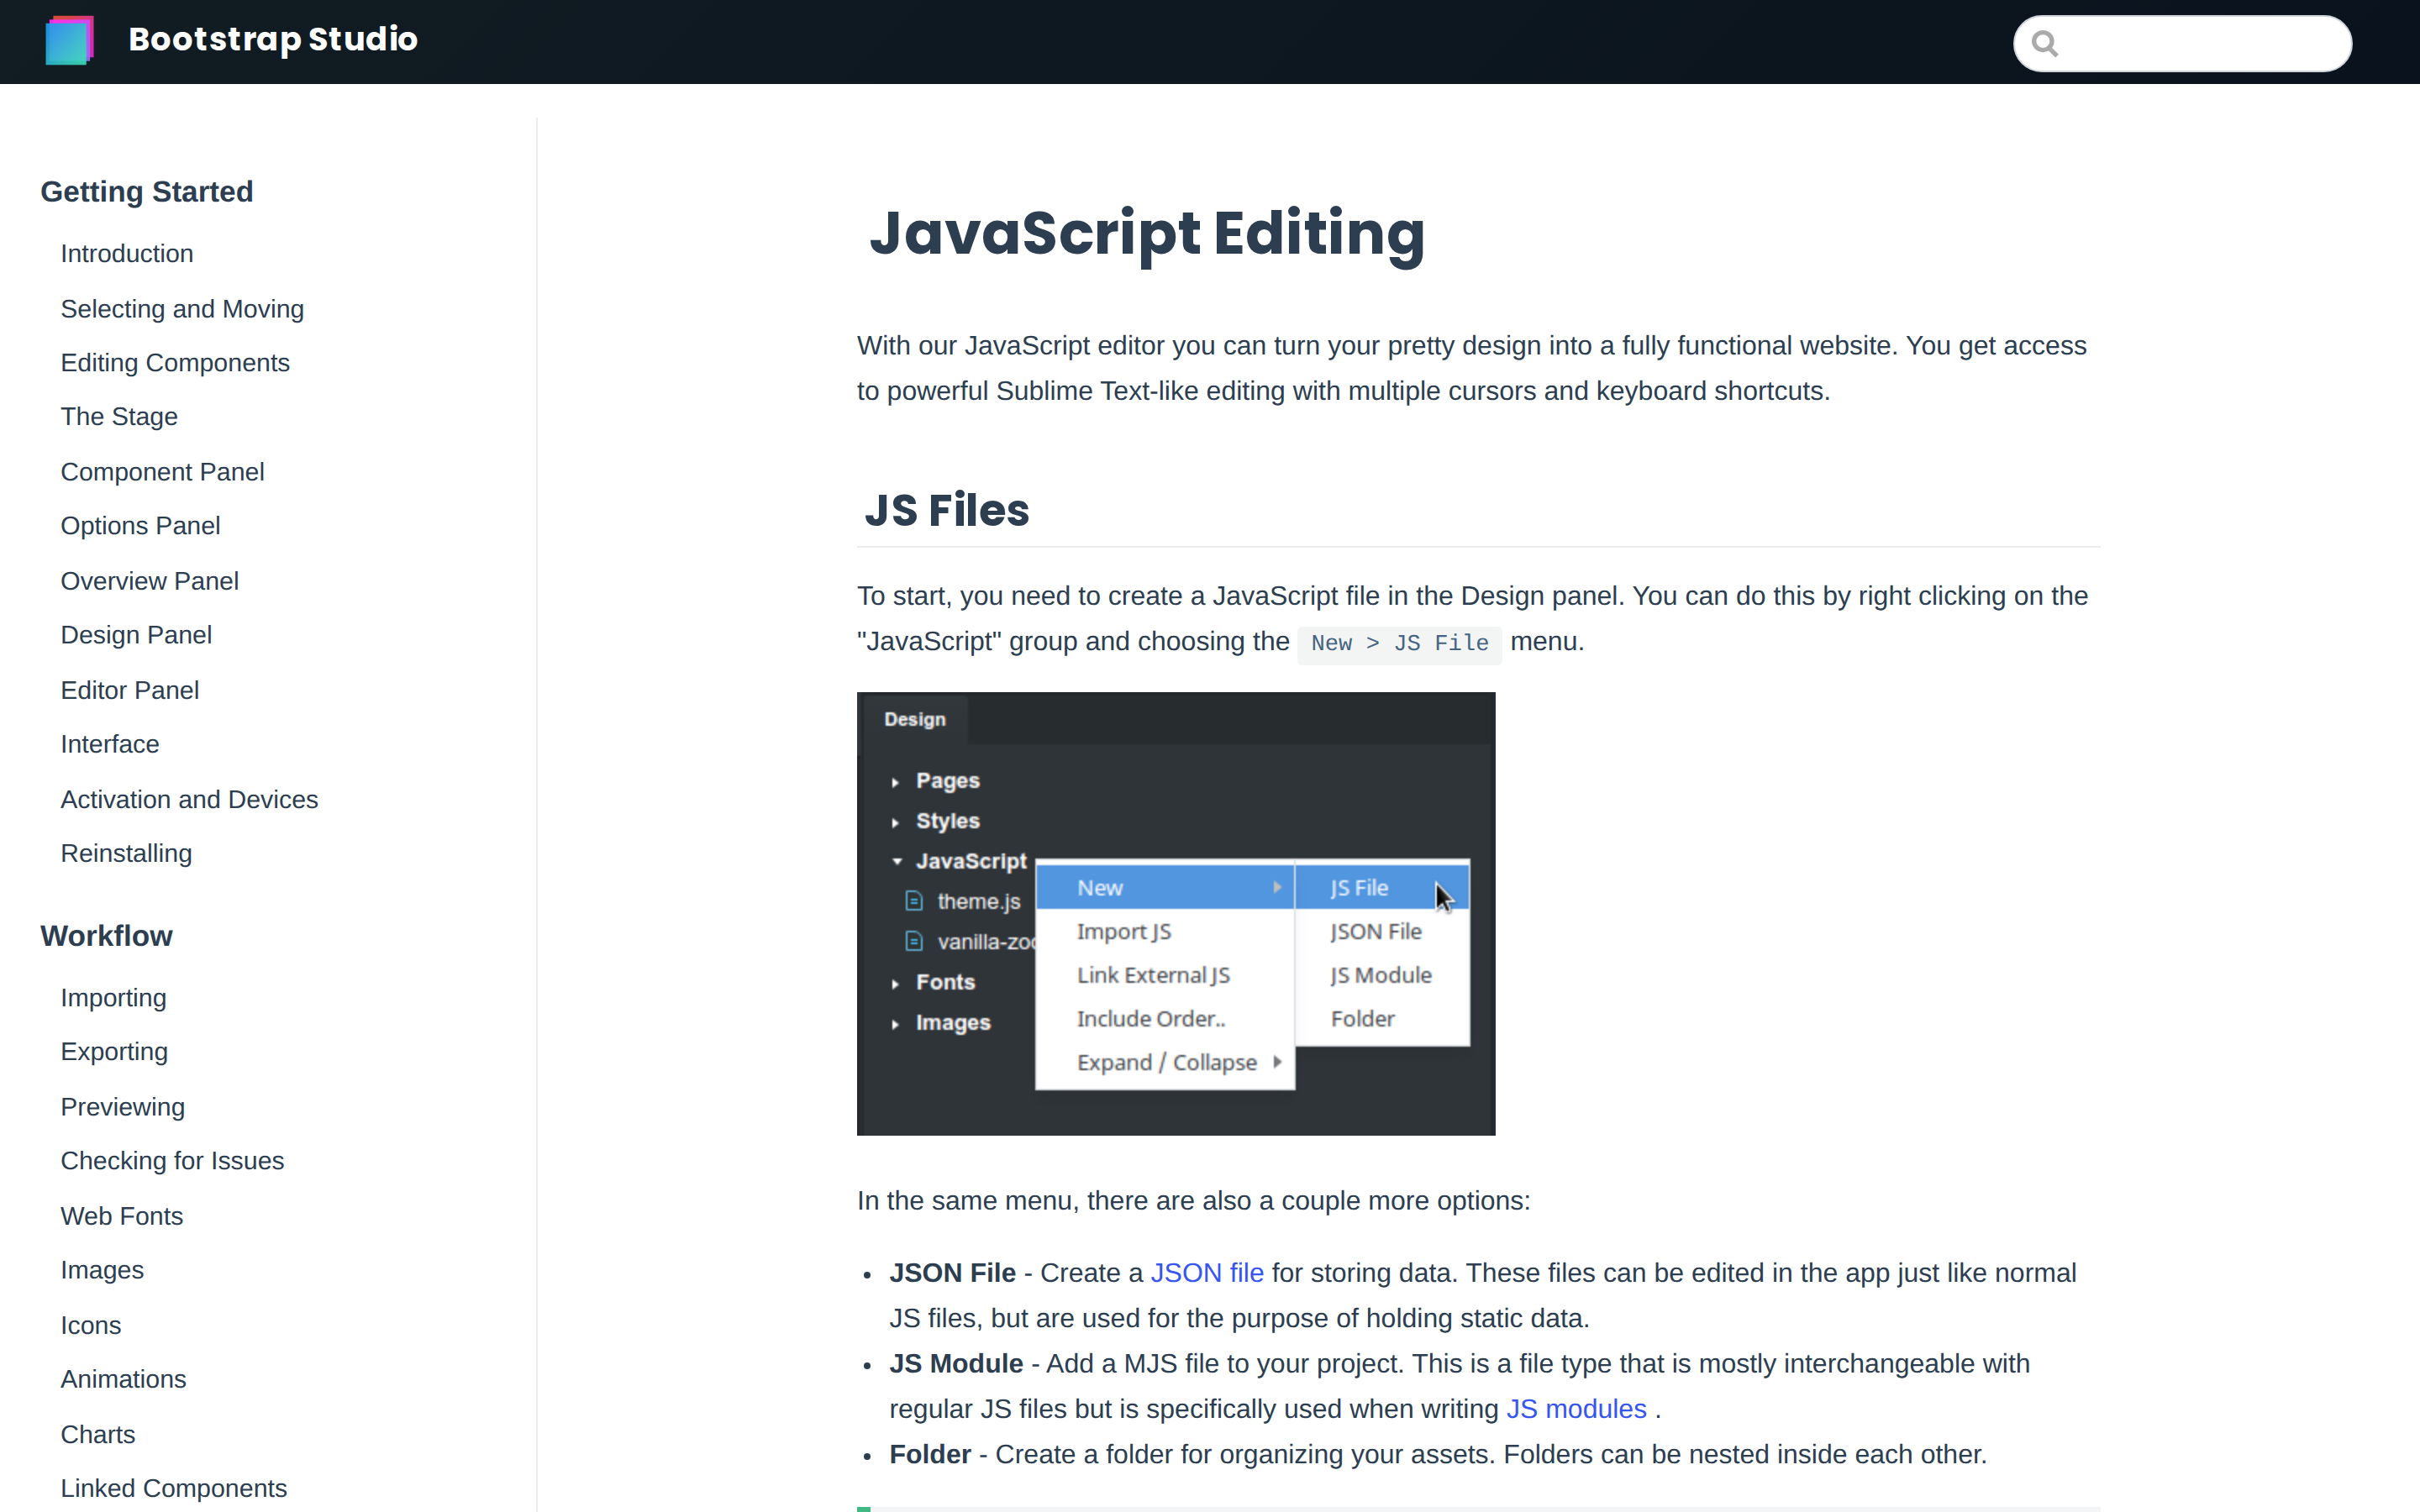Viewport: 2420px width, 1512px height.
Task: Open Importing workflow page
Action: point(113,997)
